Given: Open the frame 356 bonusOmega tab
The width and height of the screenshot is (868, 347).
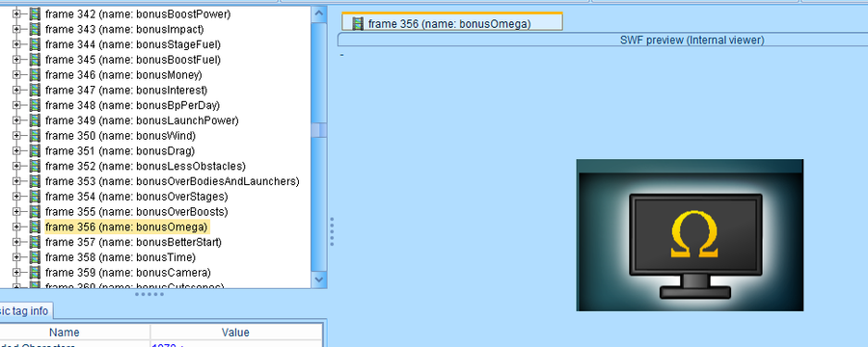Looking at the screenshot, I should coord(452,22).
